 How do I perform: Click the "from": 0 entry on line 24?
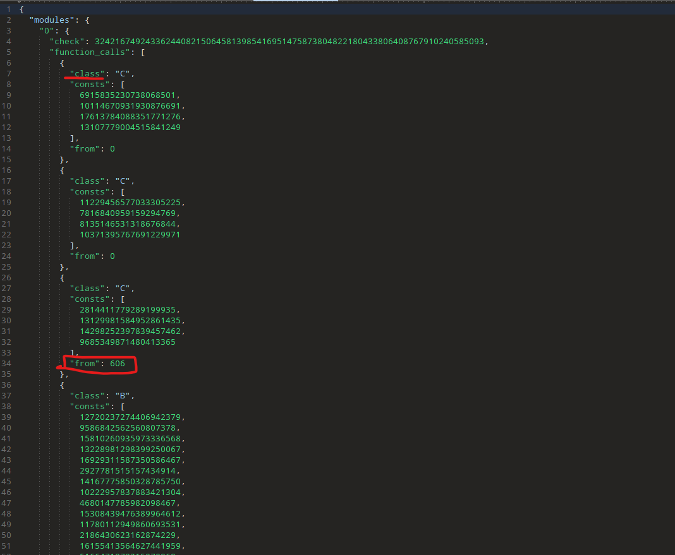pyautogui.click(x=92, y=256)
